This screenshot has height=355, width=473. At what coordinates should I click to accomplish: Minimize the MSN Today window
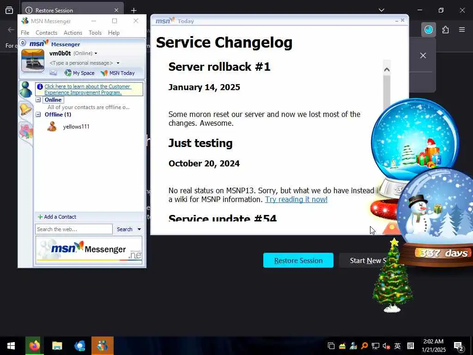point(396,20)
